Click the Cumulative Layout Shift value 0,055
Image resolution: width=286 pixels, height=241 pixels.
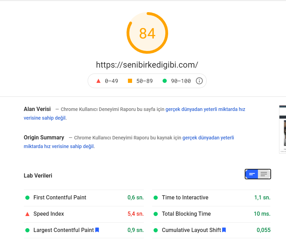[263, 230]
